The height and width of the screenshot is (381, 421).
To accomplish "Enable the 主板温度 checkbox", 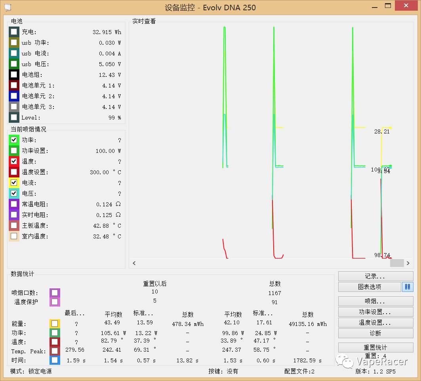I will point(14,225).
